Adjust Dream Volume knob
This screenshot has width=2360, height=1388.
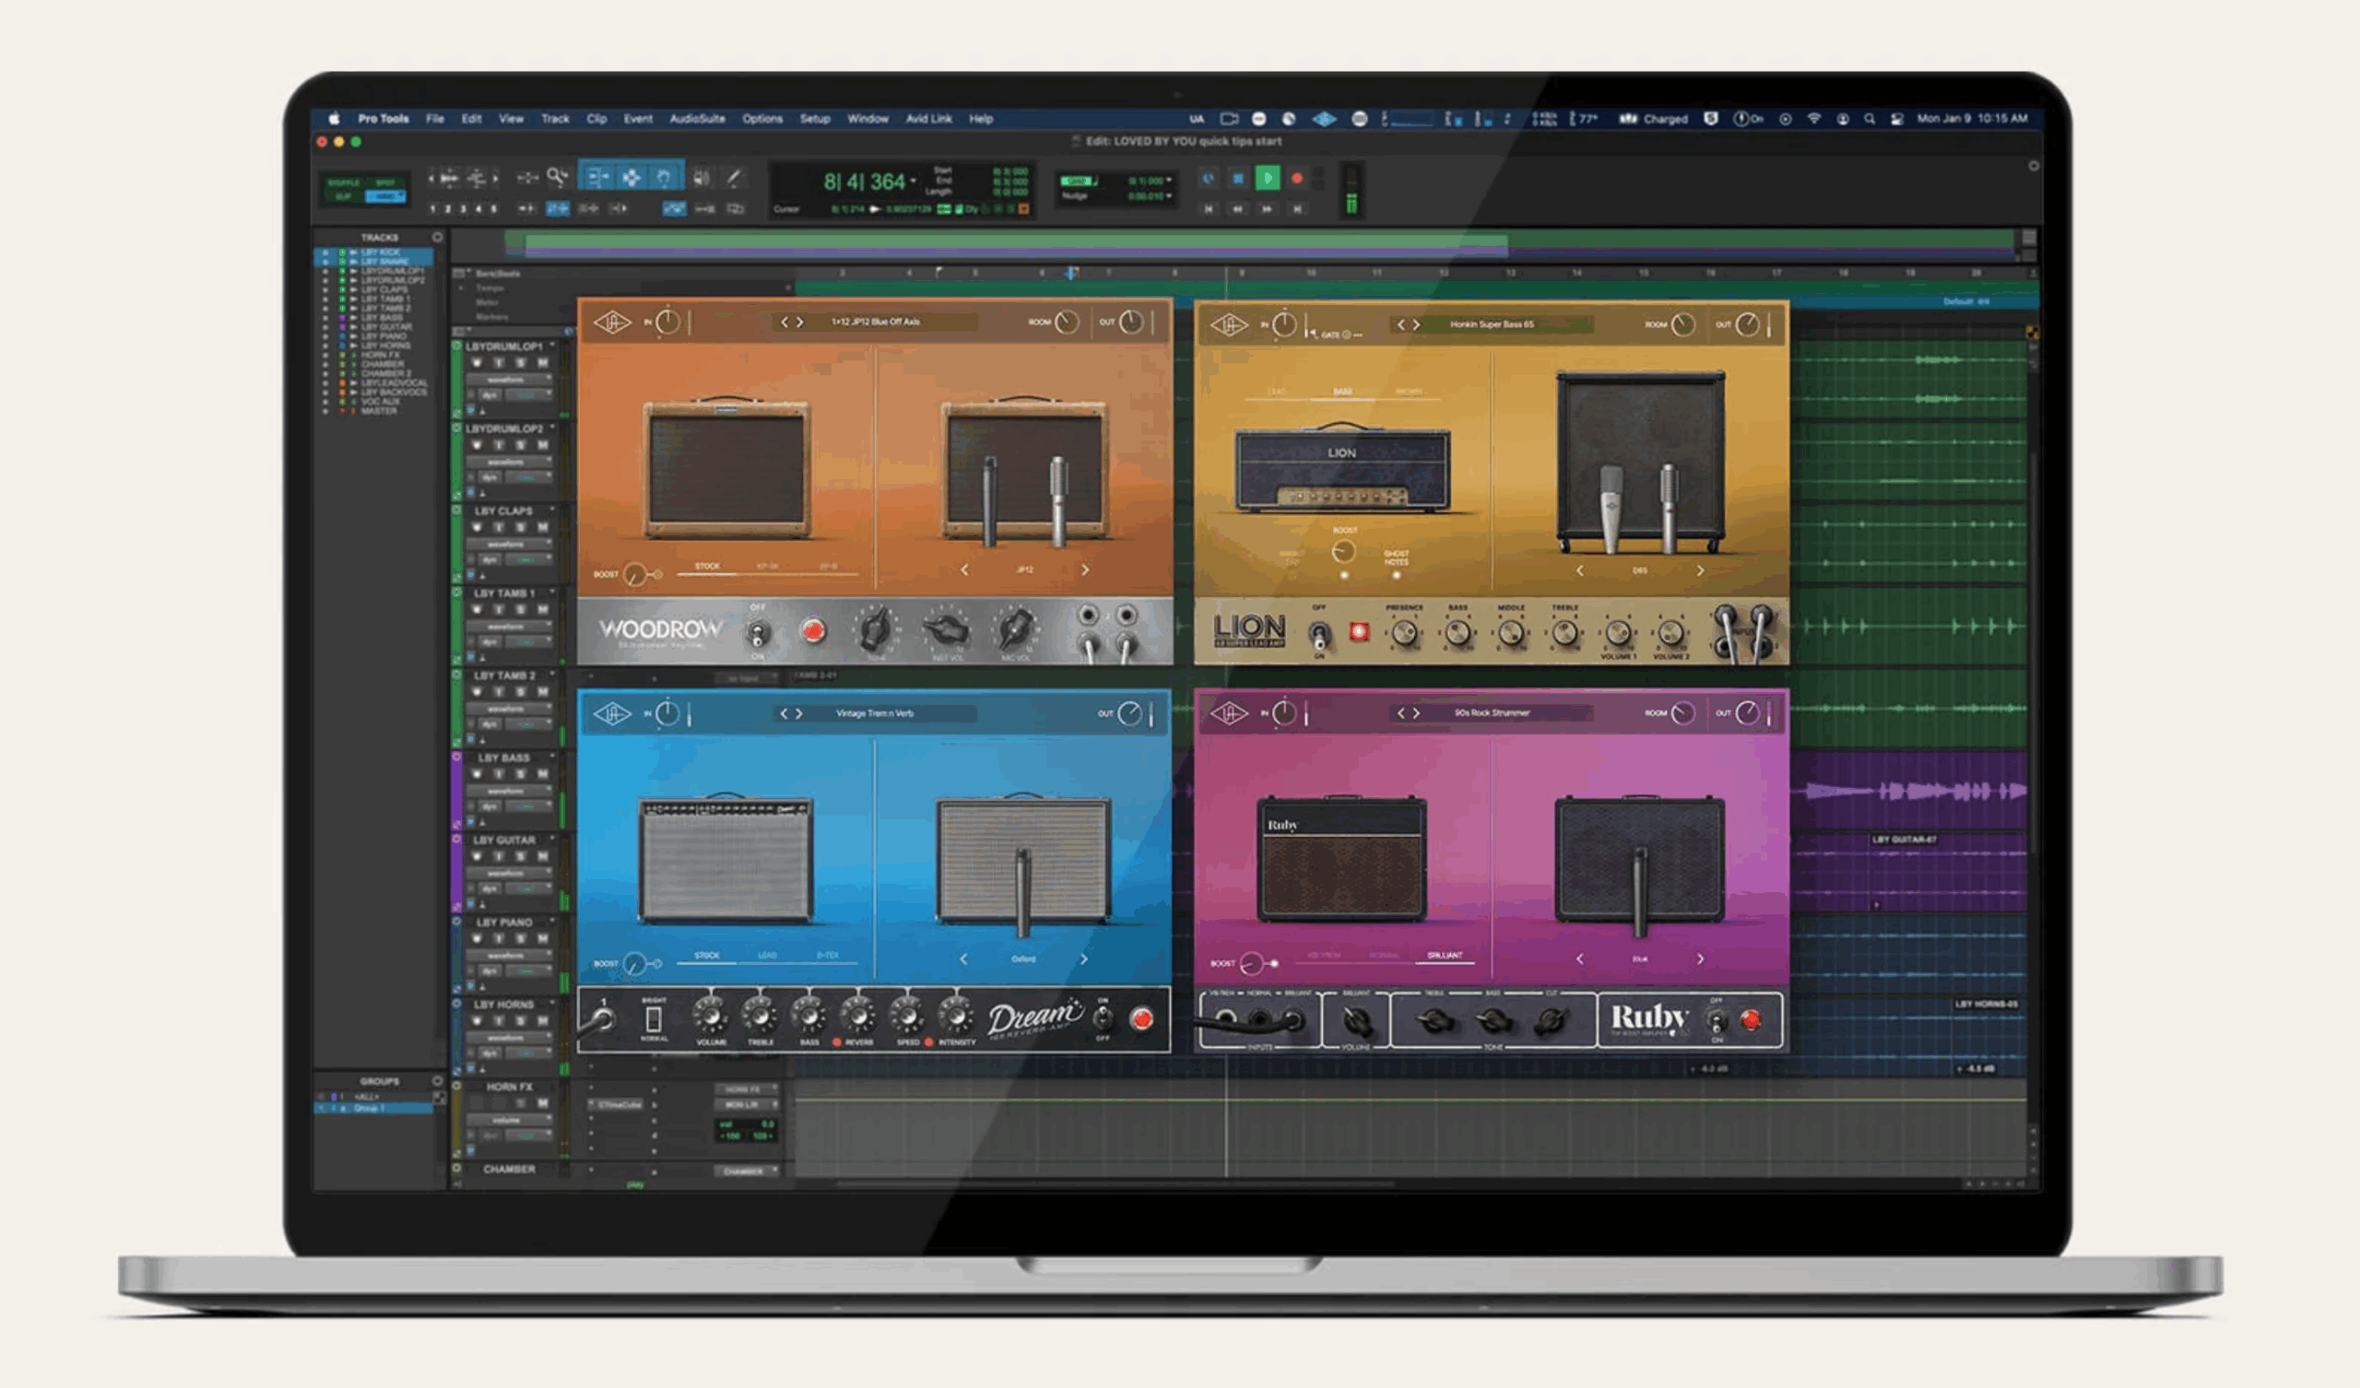point(710,1017)
